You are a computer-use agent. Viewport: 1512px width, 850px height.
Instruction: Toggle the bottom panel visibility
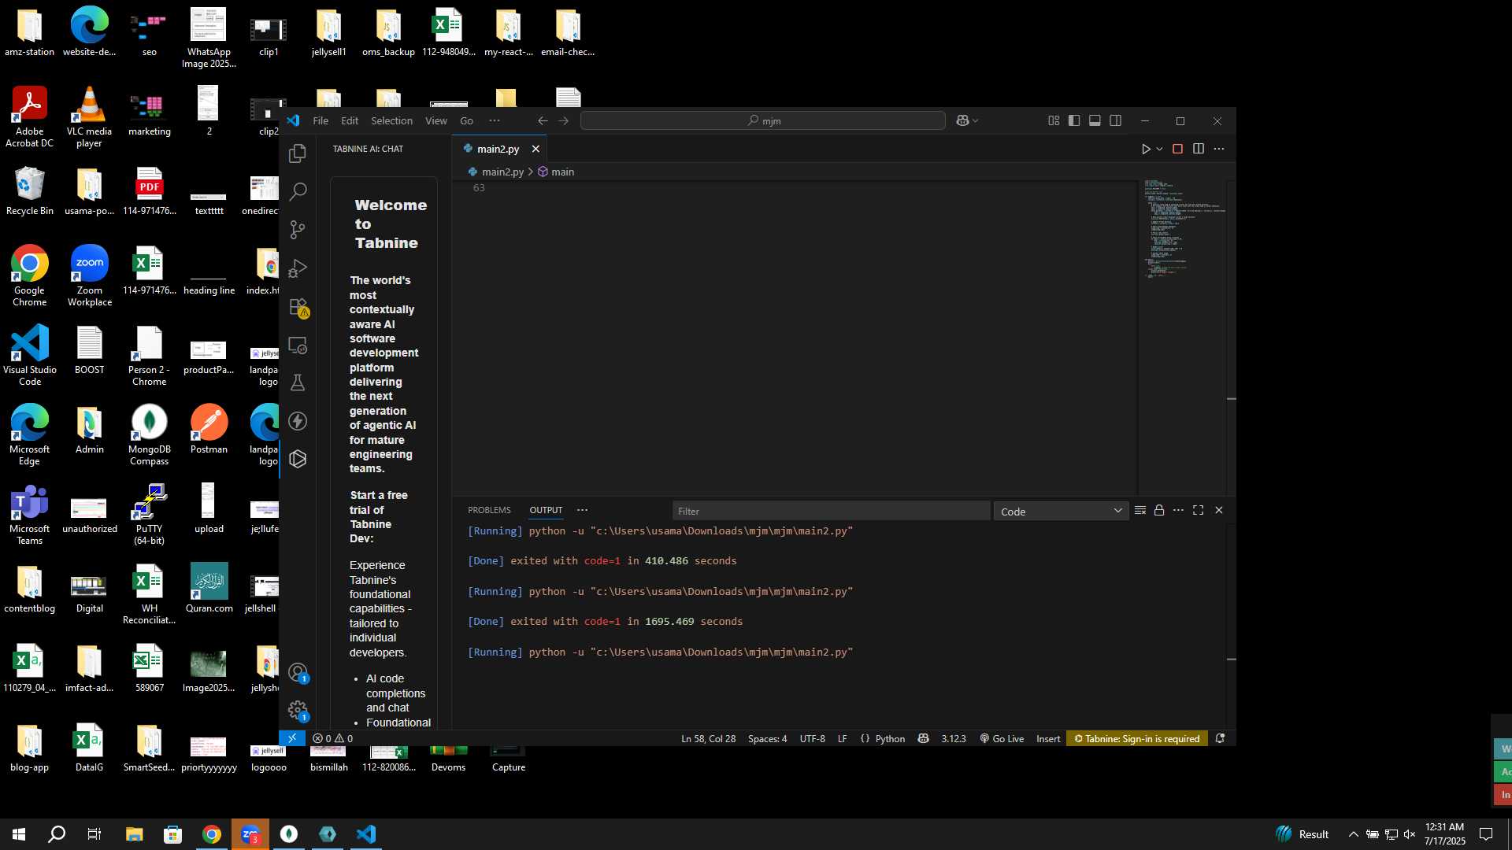tap(1095, 120)
